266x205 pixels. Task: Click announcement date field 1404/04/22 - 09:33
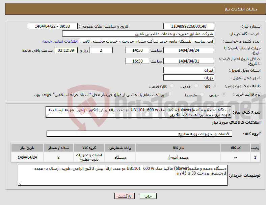(52, 26)
